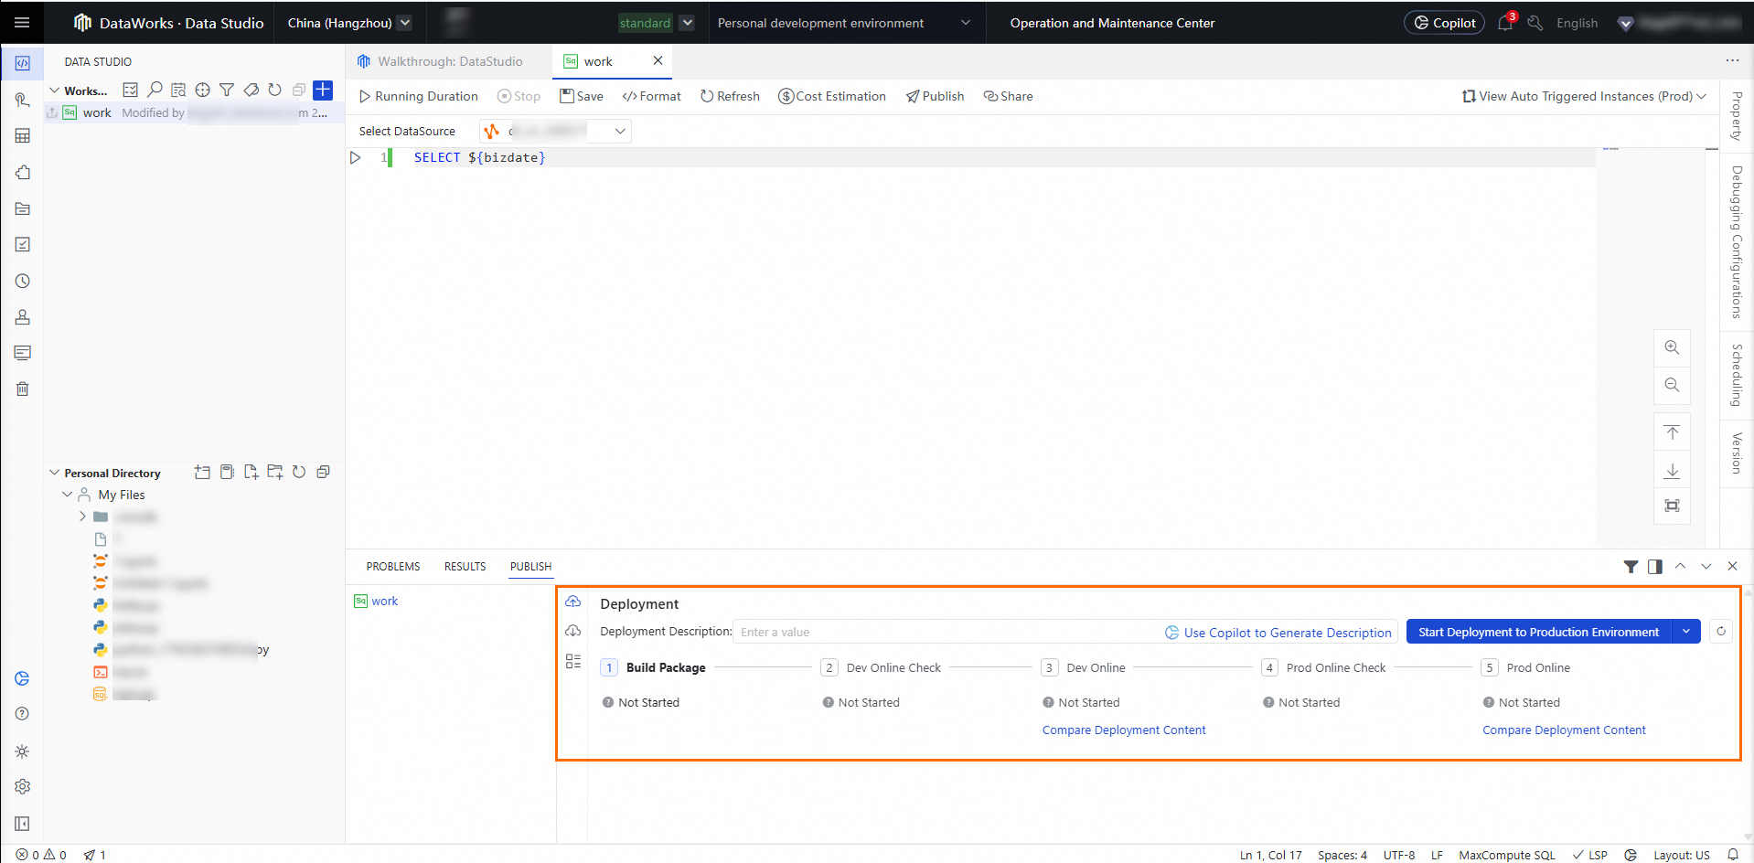Expand the Start Deployment dropdown arrow

point(1686,632)
